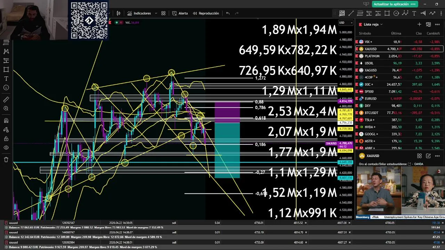Select MSTR in the watchlist
Screen dimensions: 445x250
pos(399,141)
